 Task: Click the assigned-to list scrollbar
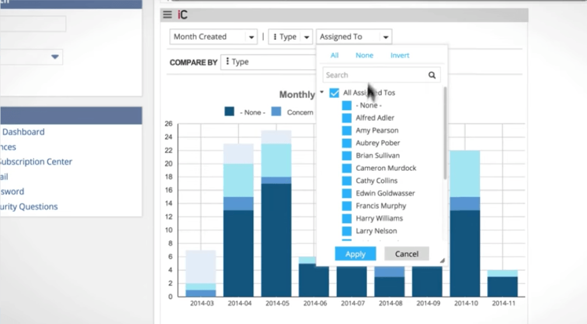tap(445, 133)
